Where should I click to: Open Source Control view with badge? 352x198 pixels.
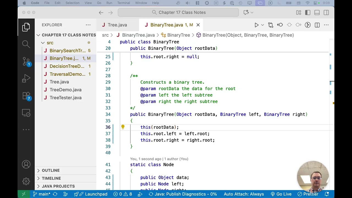tap(26, 61)
